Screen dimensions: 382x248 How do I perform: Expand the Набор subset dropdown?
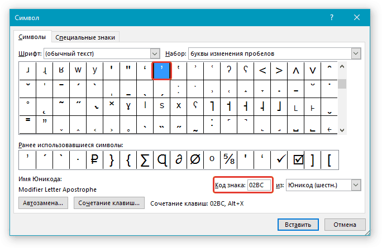pos(355,54)
